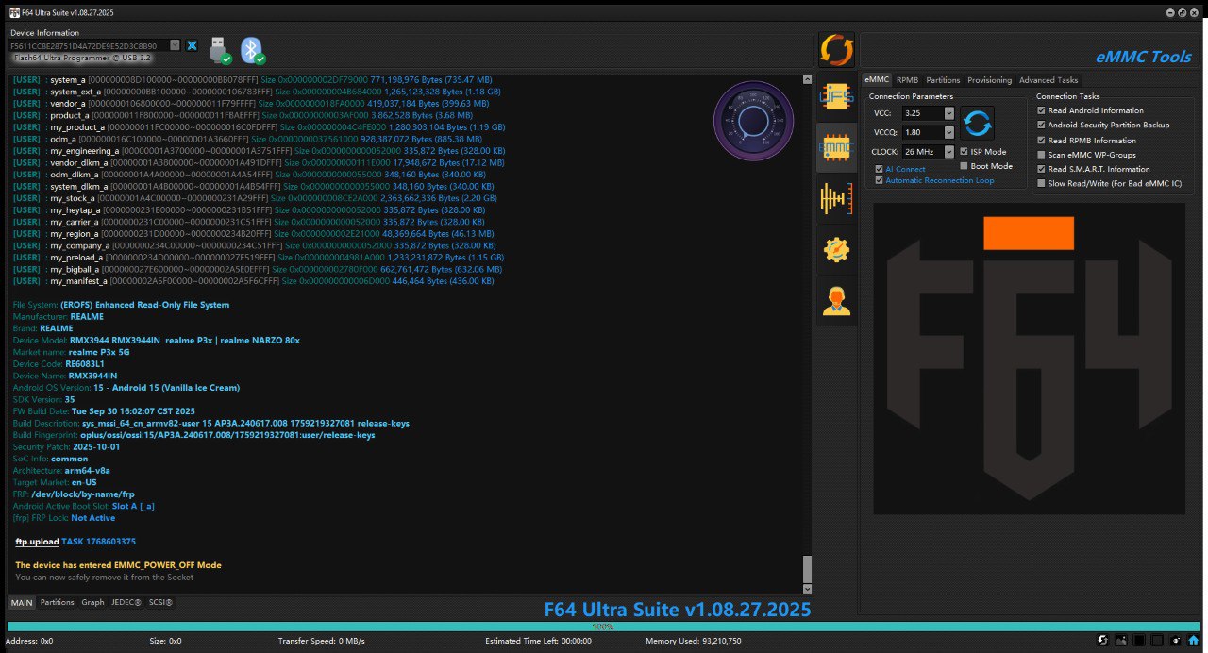The width and height of the screenshot is (1208, 653).
Task: Open the gear wrench settings sidebar icon
Action: (x=836, y=250)
